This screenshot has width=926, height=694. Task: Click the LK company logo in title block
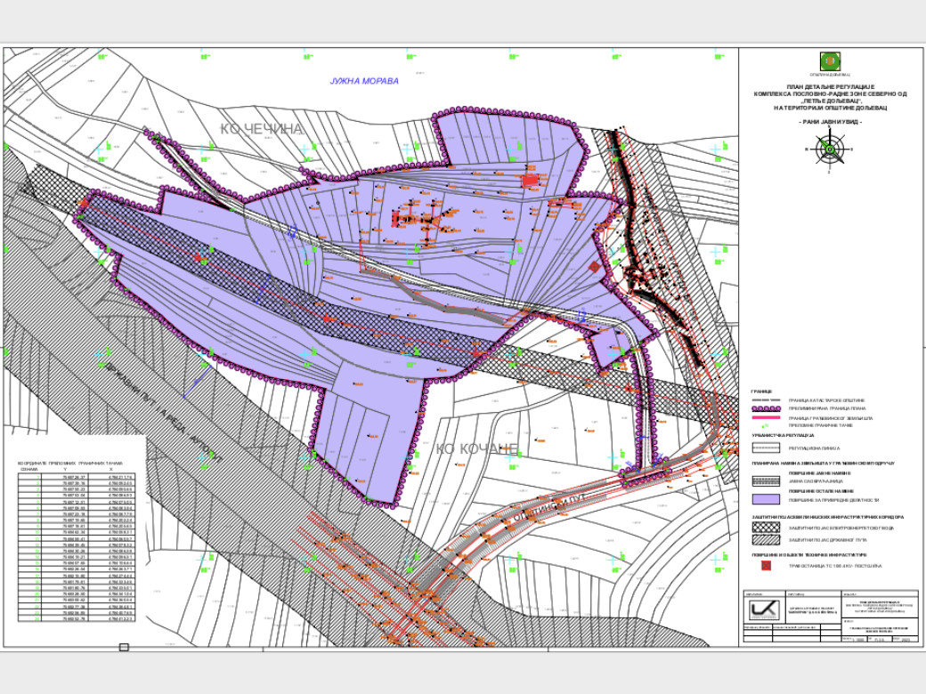762,610
